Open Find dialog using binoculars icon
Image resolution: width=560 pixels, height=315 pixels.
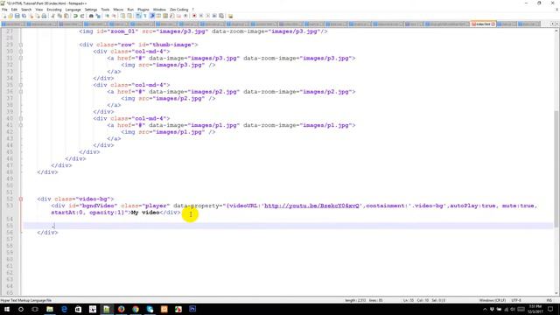pyautogui.click(x=91, y=16)
